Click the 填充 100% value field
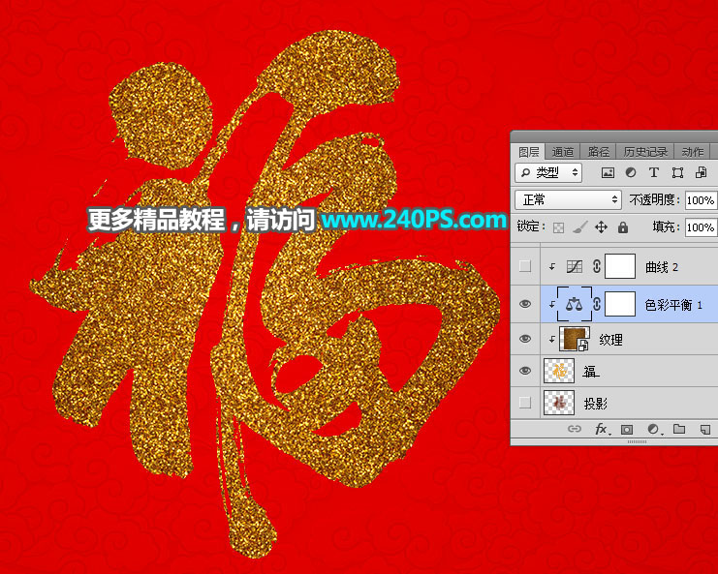This screenshot has height=574, width=718. pos(701,227)
